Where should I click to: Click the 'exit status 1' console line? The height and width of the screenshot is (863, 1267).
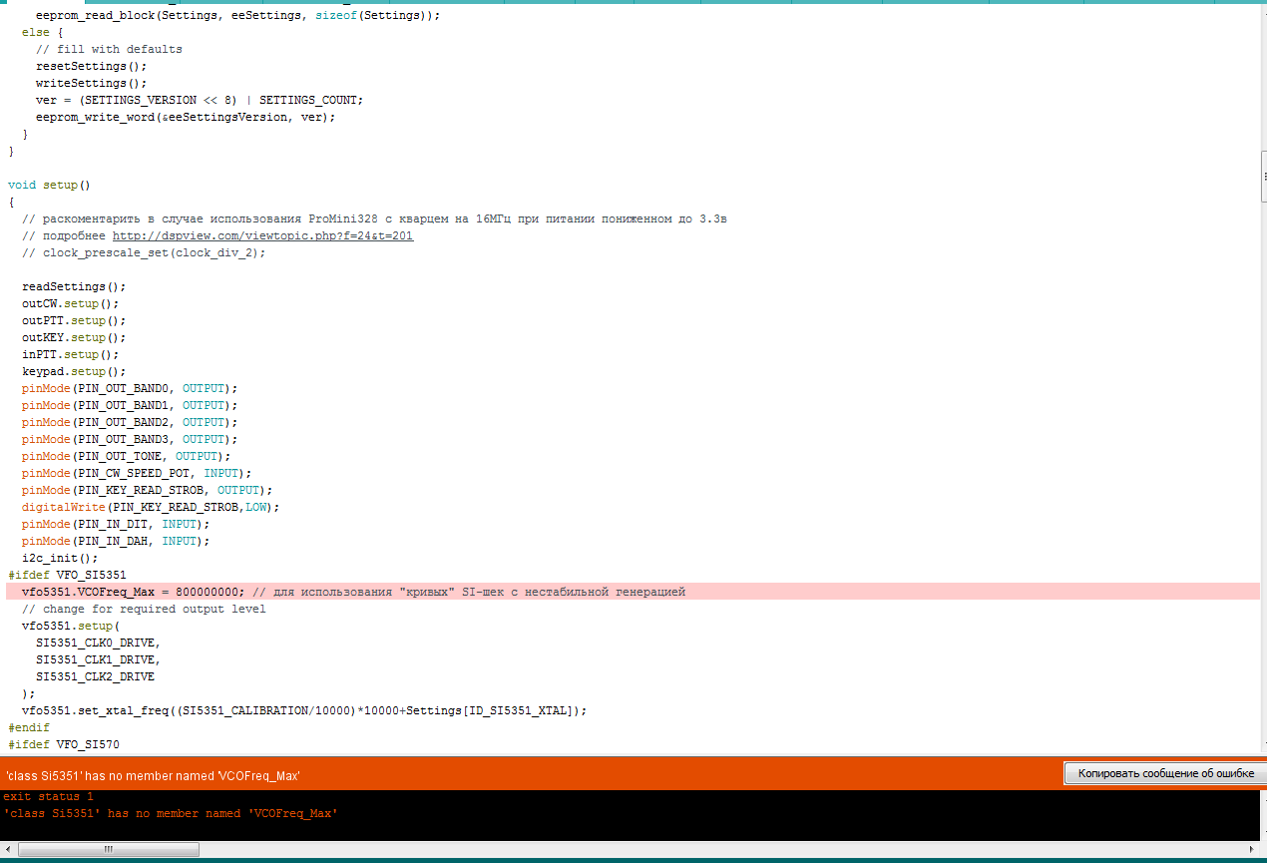48,796
